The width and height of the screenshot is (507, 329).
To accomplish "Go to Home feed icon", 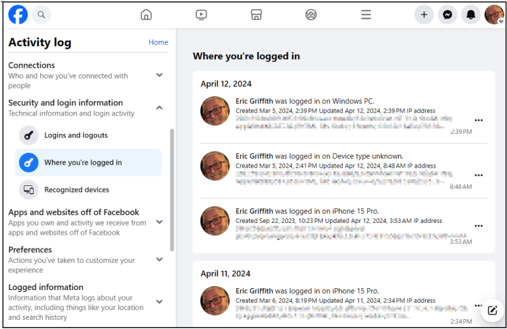I will pos(147,15).
